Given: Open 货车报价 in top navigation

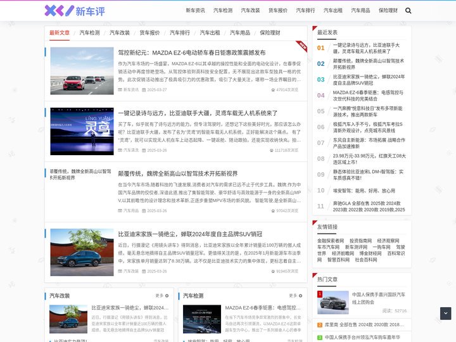Looking at the screenshot, I should (278, 11).
